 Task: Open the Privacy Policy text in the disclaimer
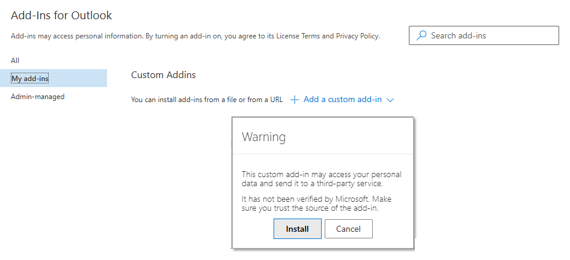(357, 36)
